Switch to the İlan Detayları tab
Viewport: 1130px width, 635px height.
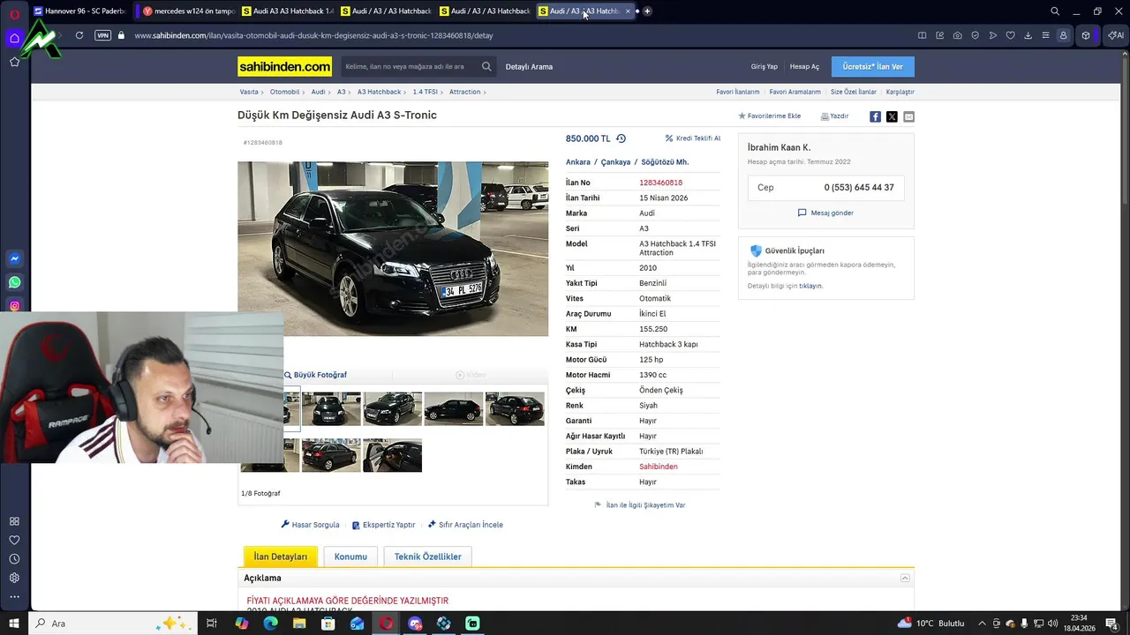coord(281,557)
